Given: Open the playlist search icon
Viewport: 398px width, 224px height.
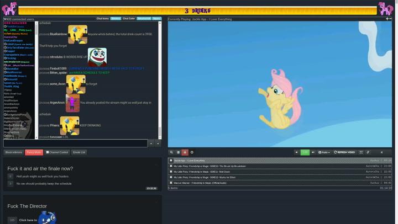Looking at the screenshot, I should [171, 152].
